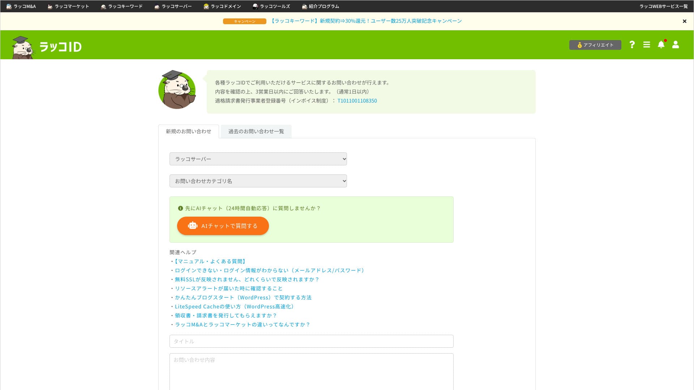Dismiss the campaign banner with X
The height and width of the screenshot is (390, 694).
(684, 21)
